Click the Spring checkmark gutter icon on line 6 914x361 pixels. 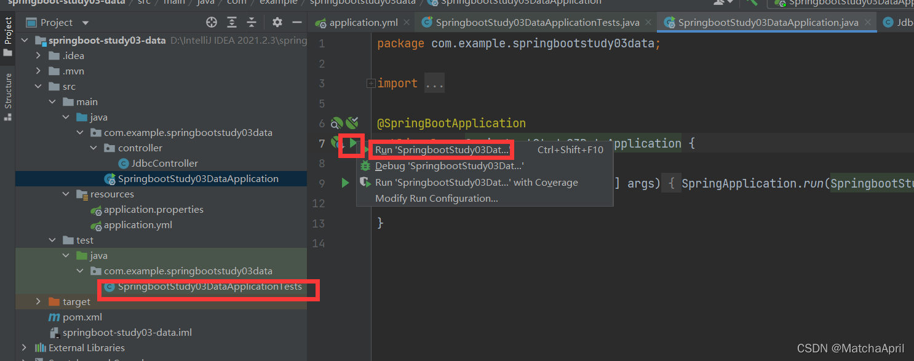(x=352, y=123)
